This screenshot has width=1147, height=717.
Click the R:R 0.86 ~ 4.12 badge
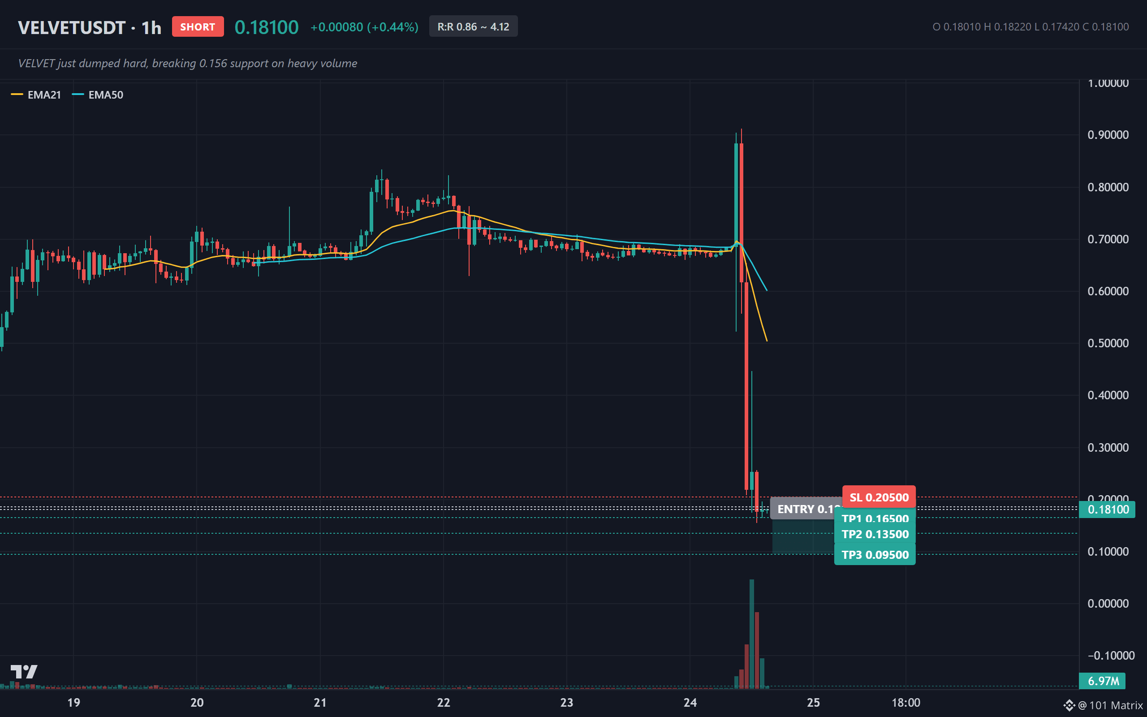point(473,26)
